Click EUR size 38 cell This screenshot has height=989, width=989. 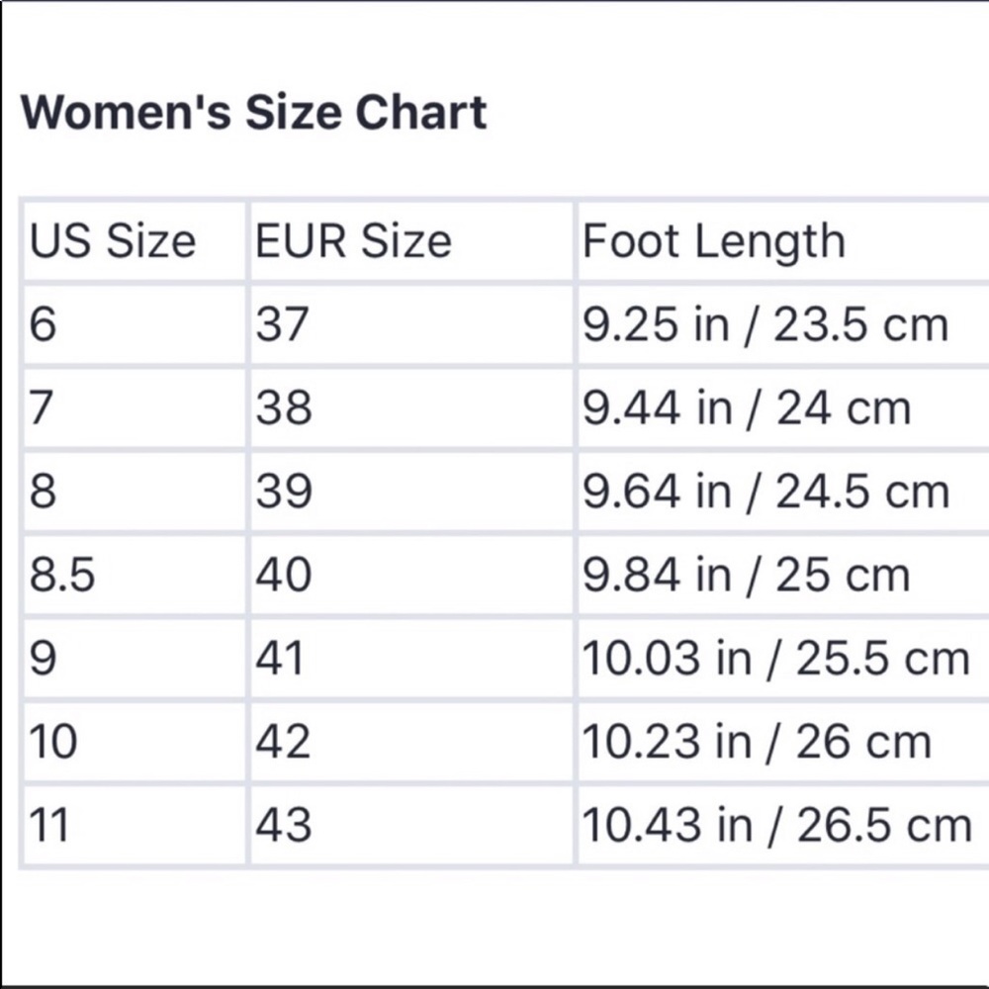(283, 408)
